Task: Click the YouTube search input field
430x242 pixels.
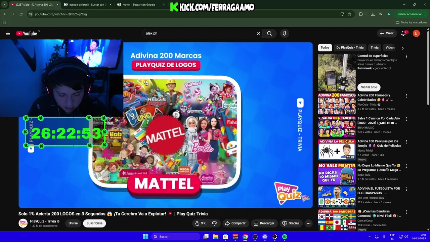Action: point(200,33)
